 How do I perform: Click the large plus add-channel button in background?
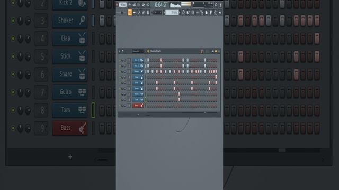click(70, 157)
